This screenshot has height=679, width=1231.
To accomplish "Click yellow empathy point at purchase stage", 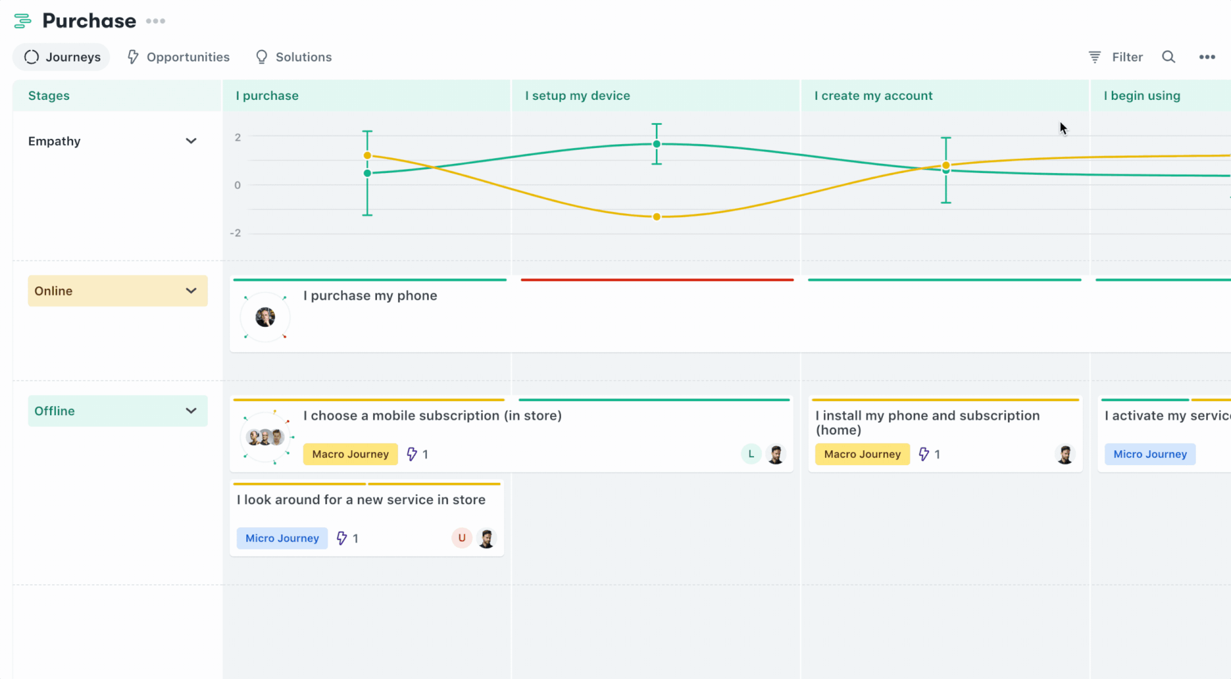I will [x=367, y=156].
